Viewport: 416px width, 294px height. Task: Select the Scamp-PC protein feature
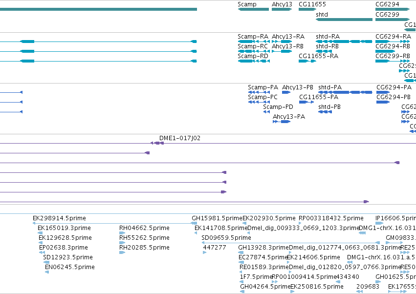pos(259,102)
